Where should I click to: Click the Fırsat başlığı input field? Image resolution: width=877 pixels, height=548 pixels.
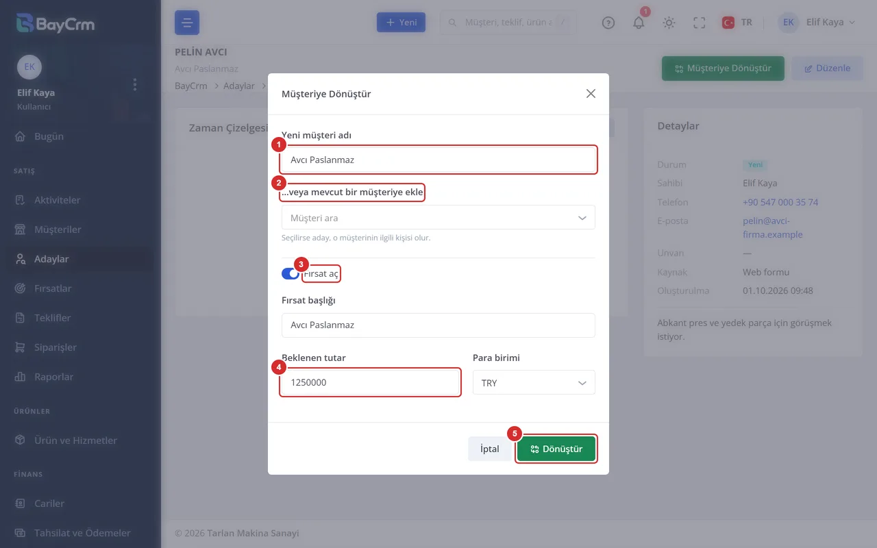tap(438, 325)
